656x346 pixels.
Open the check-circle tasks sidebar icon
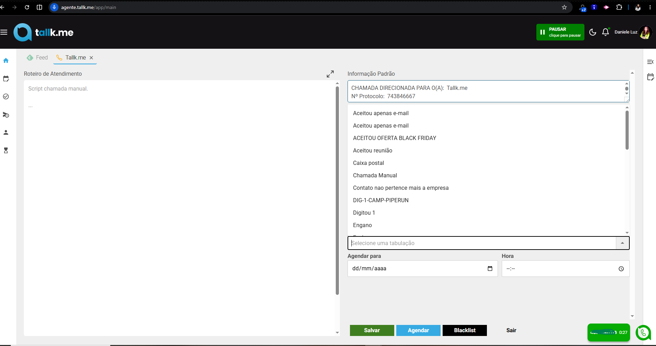pos(6,96)
